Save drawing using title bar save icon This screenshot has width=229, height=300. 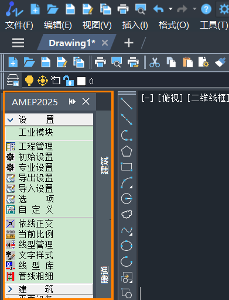point(70,9)
